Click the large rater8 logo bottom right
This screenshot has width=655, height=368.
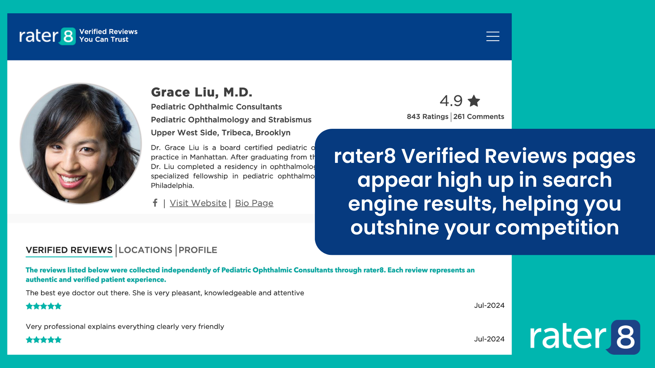click(585, 337)
